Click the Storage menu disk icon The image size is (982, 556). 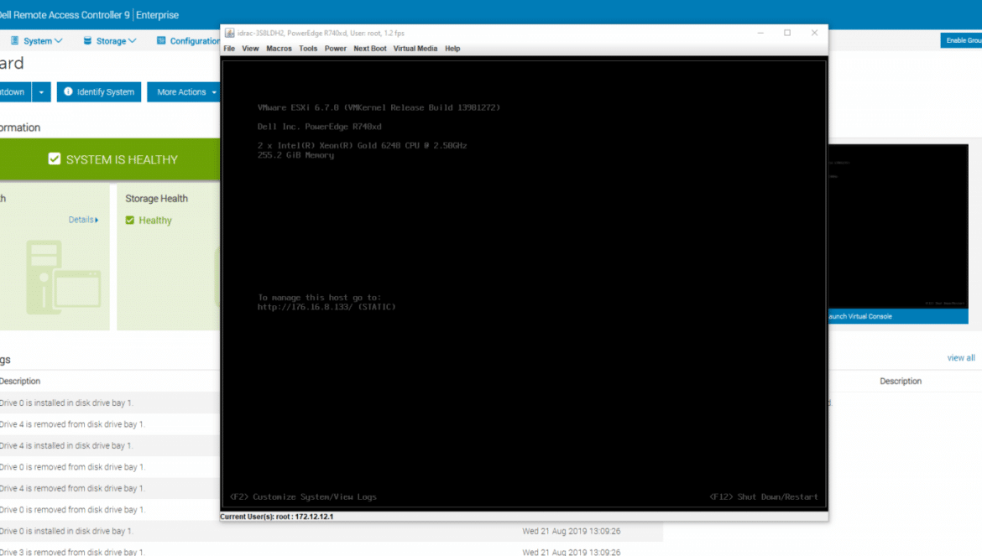[x=87, y=40]
